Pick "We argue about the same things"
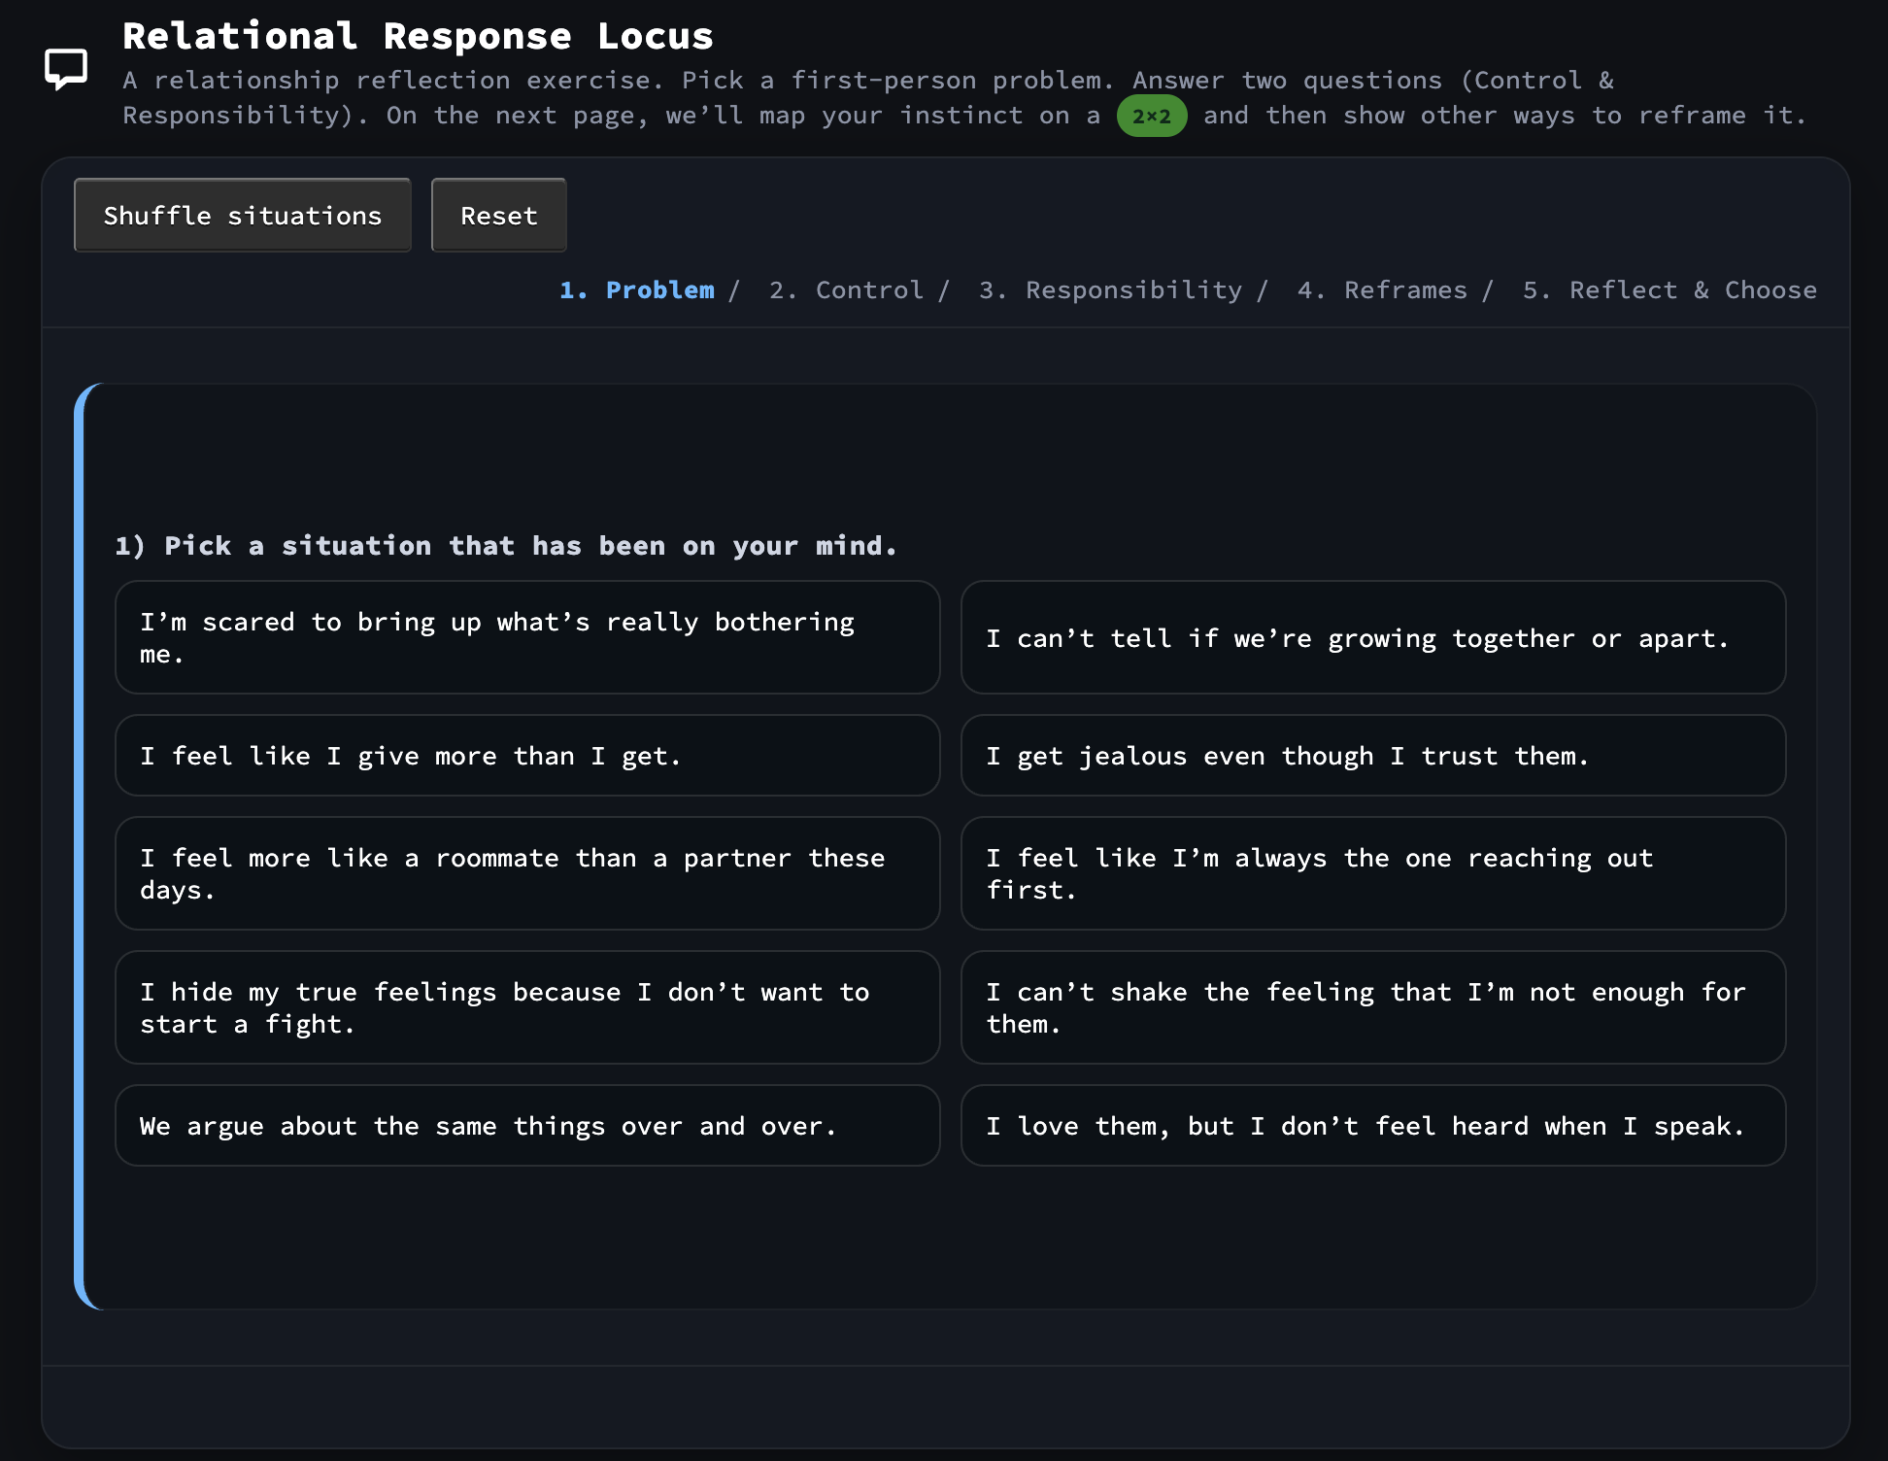Viewport: 1888px width, 1461px height. click(x=527, y=1126)
